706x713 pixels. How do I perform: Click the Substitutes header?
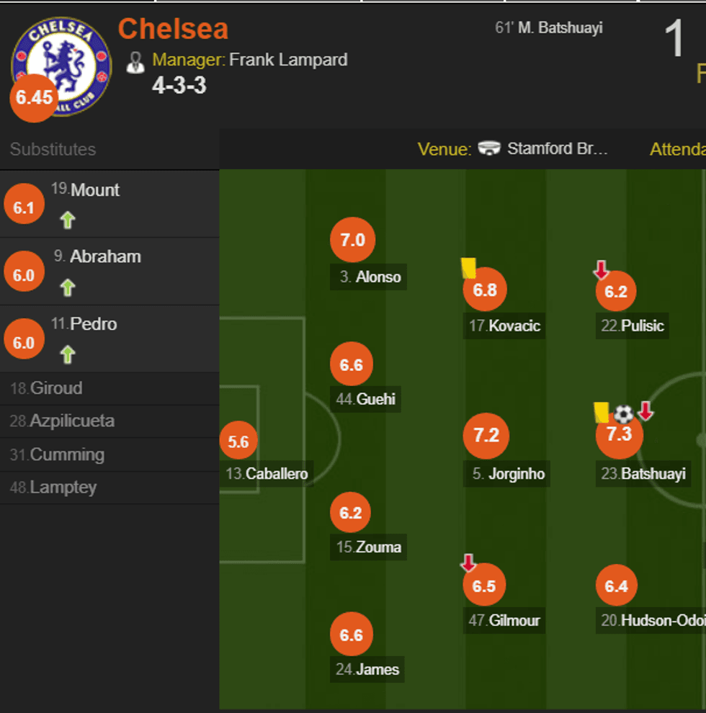click(x=53, y=149)
